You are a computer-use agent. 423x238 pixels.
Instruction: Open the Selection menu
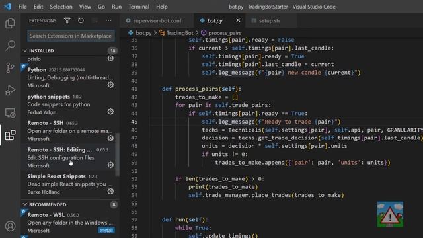[x=61, y=7]
